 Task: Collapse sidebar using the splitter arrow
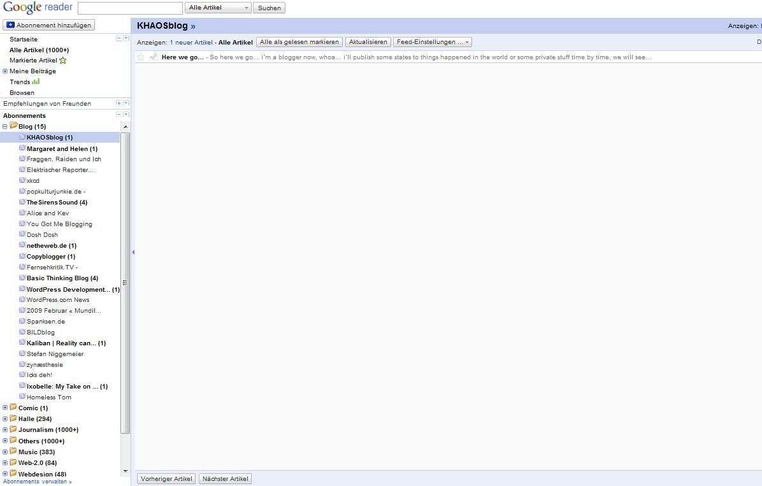tap(133, 252)
